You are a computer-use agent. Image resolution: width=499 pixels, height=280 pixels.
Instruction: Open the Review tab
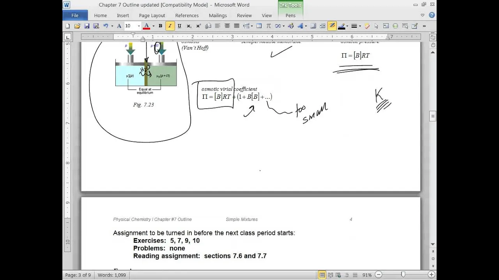tap(244, 16)
